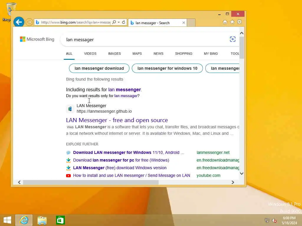Open the lanmessenger.github.io URL

[x=104, y=111]
